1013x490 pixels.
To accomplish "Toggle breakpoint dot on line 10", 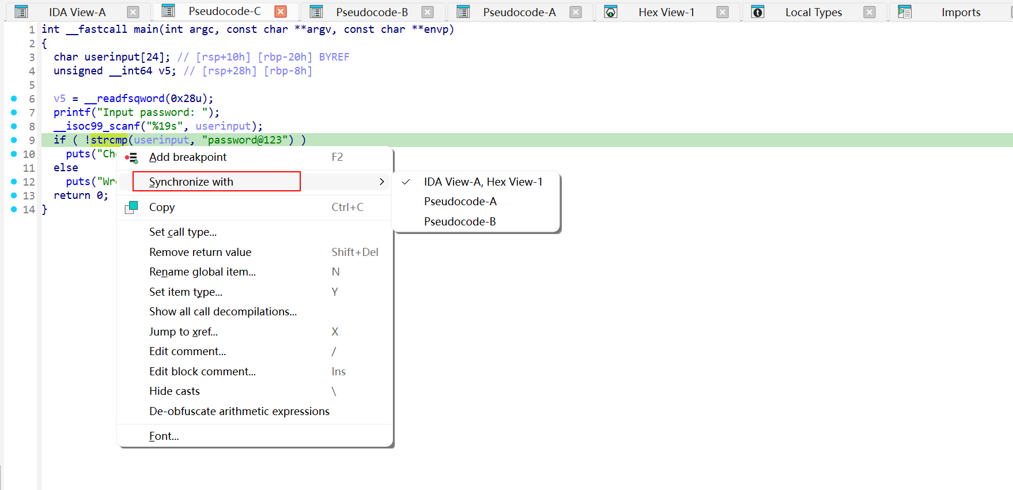I will point(14,154).
